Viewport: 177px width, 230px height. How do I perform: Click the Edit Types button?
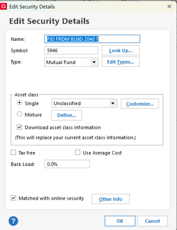121,62
